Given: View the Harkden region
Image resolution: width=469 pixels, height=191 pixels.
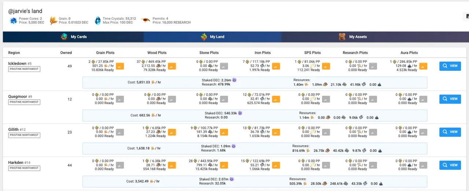Looking at the screenshot, I should (450, 165).
